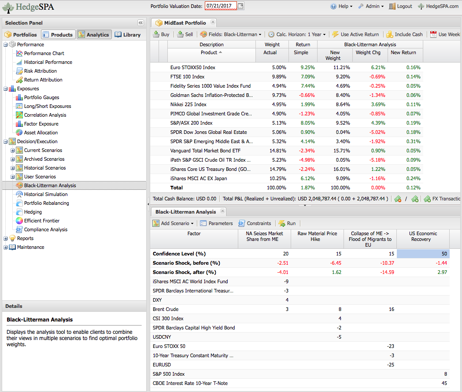Viewport: 462px width, 392px height.
Task: Click the Factor Exposure icon
Action: (19, 124)
